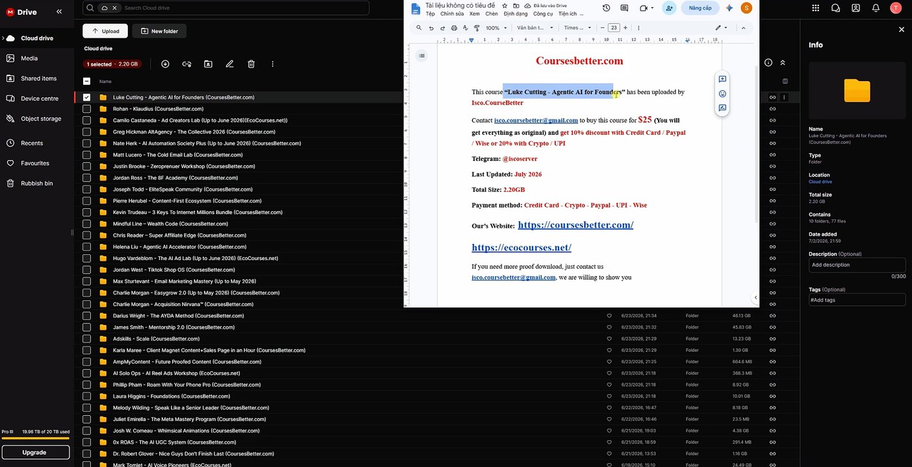The height and width of the screenshot is (467, 912).
Task: Expand the Cloud drive tree in sidebar
Action: coord(3,38)
